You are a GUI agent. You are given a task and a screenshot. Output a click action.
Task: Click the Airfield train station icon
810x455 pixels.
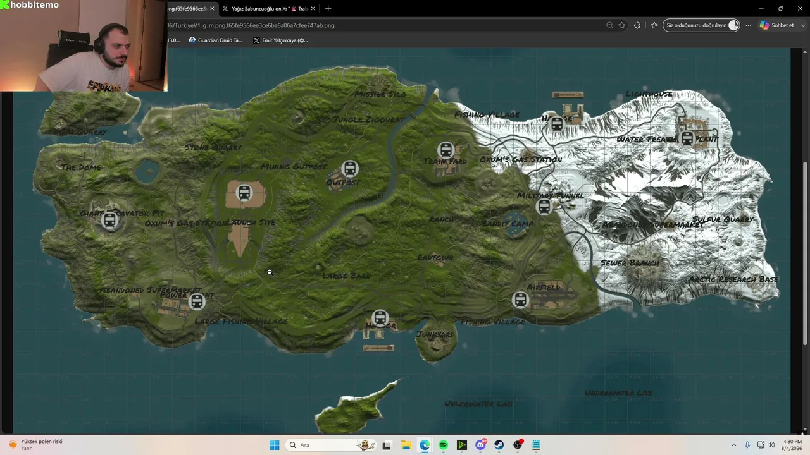pos(520,300)
